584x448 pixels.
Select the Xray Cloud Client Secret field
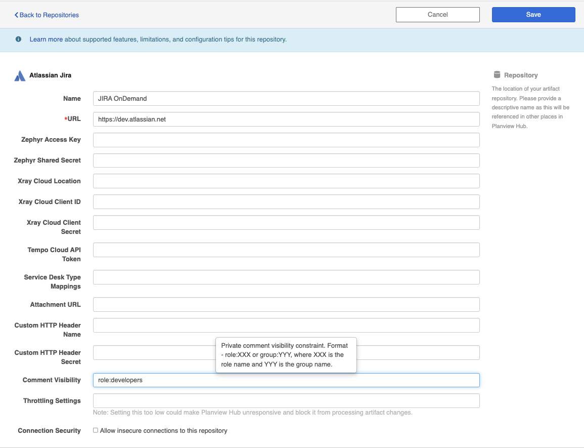pyautogui.click(x=286, y=223)
